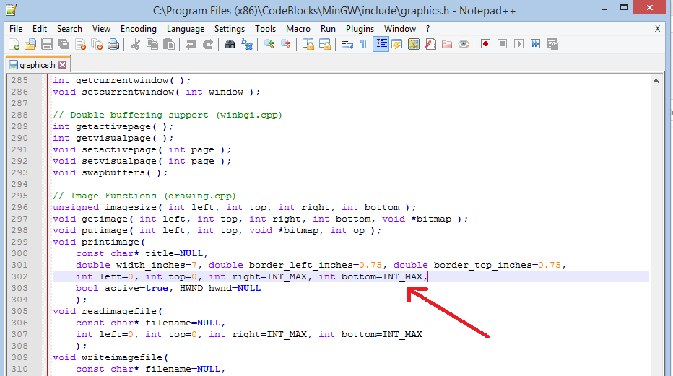Copy selection using the Copy icon
673x376 pixels.
152,44
